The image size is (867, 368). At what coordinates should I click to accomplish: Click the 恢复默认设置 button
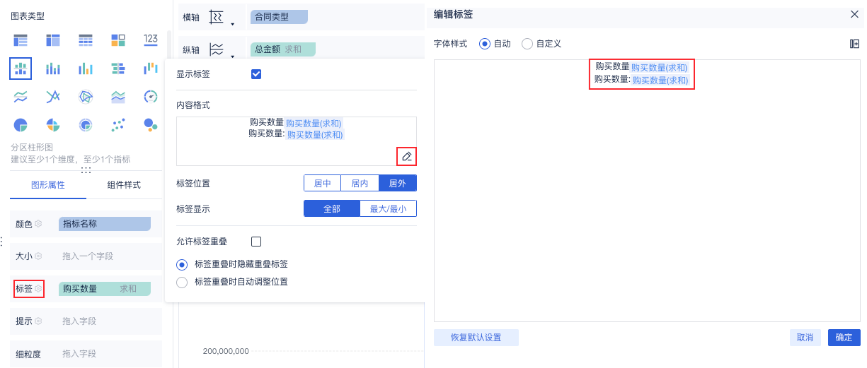(476, 338)
